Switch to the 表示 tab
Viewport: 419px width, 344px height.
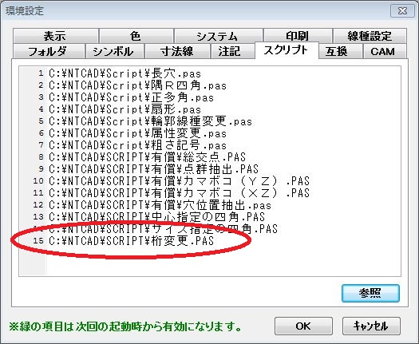click(x=55, y=36)
